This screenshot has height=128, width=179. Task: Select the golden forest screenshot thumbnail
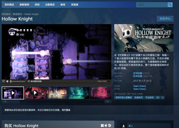tap(57, 93)
